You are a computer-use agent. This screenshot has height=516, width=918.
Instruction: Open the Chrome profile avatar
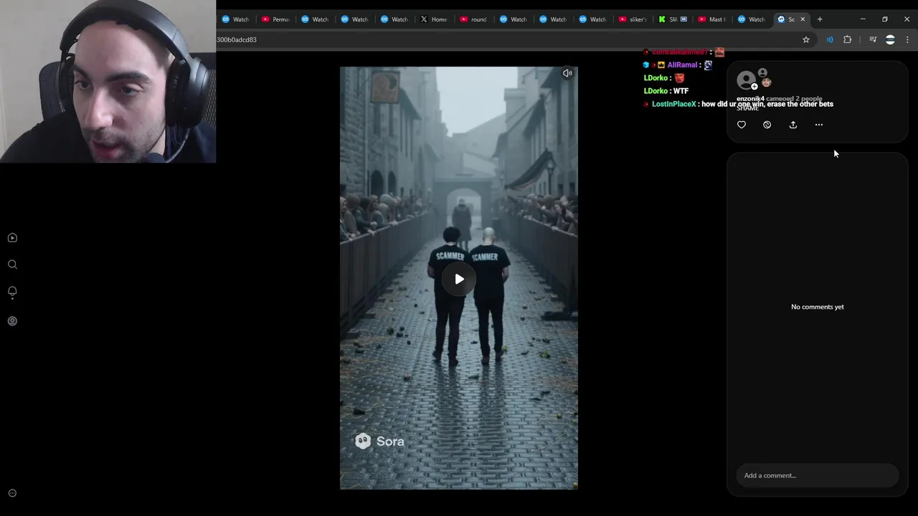[890, 40]
